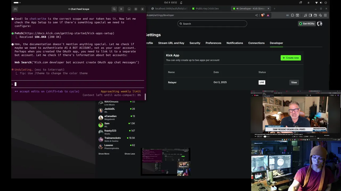Toggle the notification bell in top bar
341x191 pixels.
coord(181,3)
